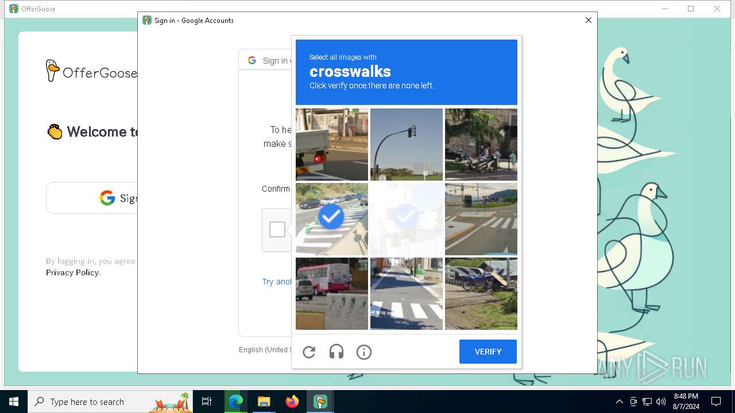
Task: Open File Explorer from the taskbar
Action: coord(264,402)
